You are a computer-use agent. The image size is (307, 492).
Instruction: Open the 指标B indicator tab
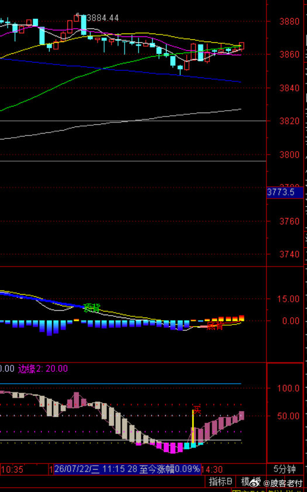point(220,481)
